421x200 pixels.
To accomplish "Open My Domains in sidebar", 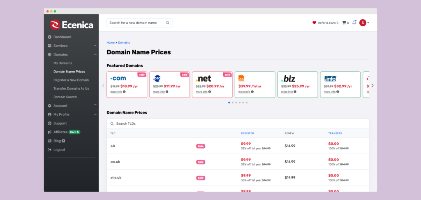I will (63, 63).
